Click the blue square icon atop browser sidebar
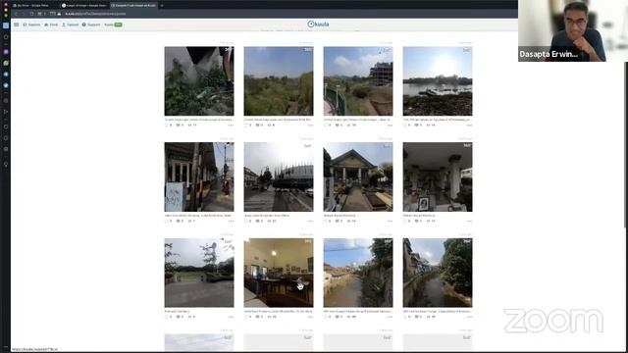The width and height of the screenshot is (628, 353). 6,25
